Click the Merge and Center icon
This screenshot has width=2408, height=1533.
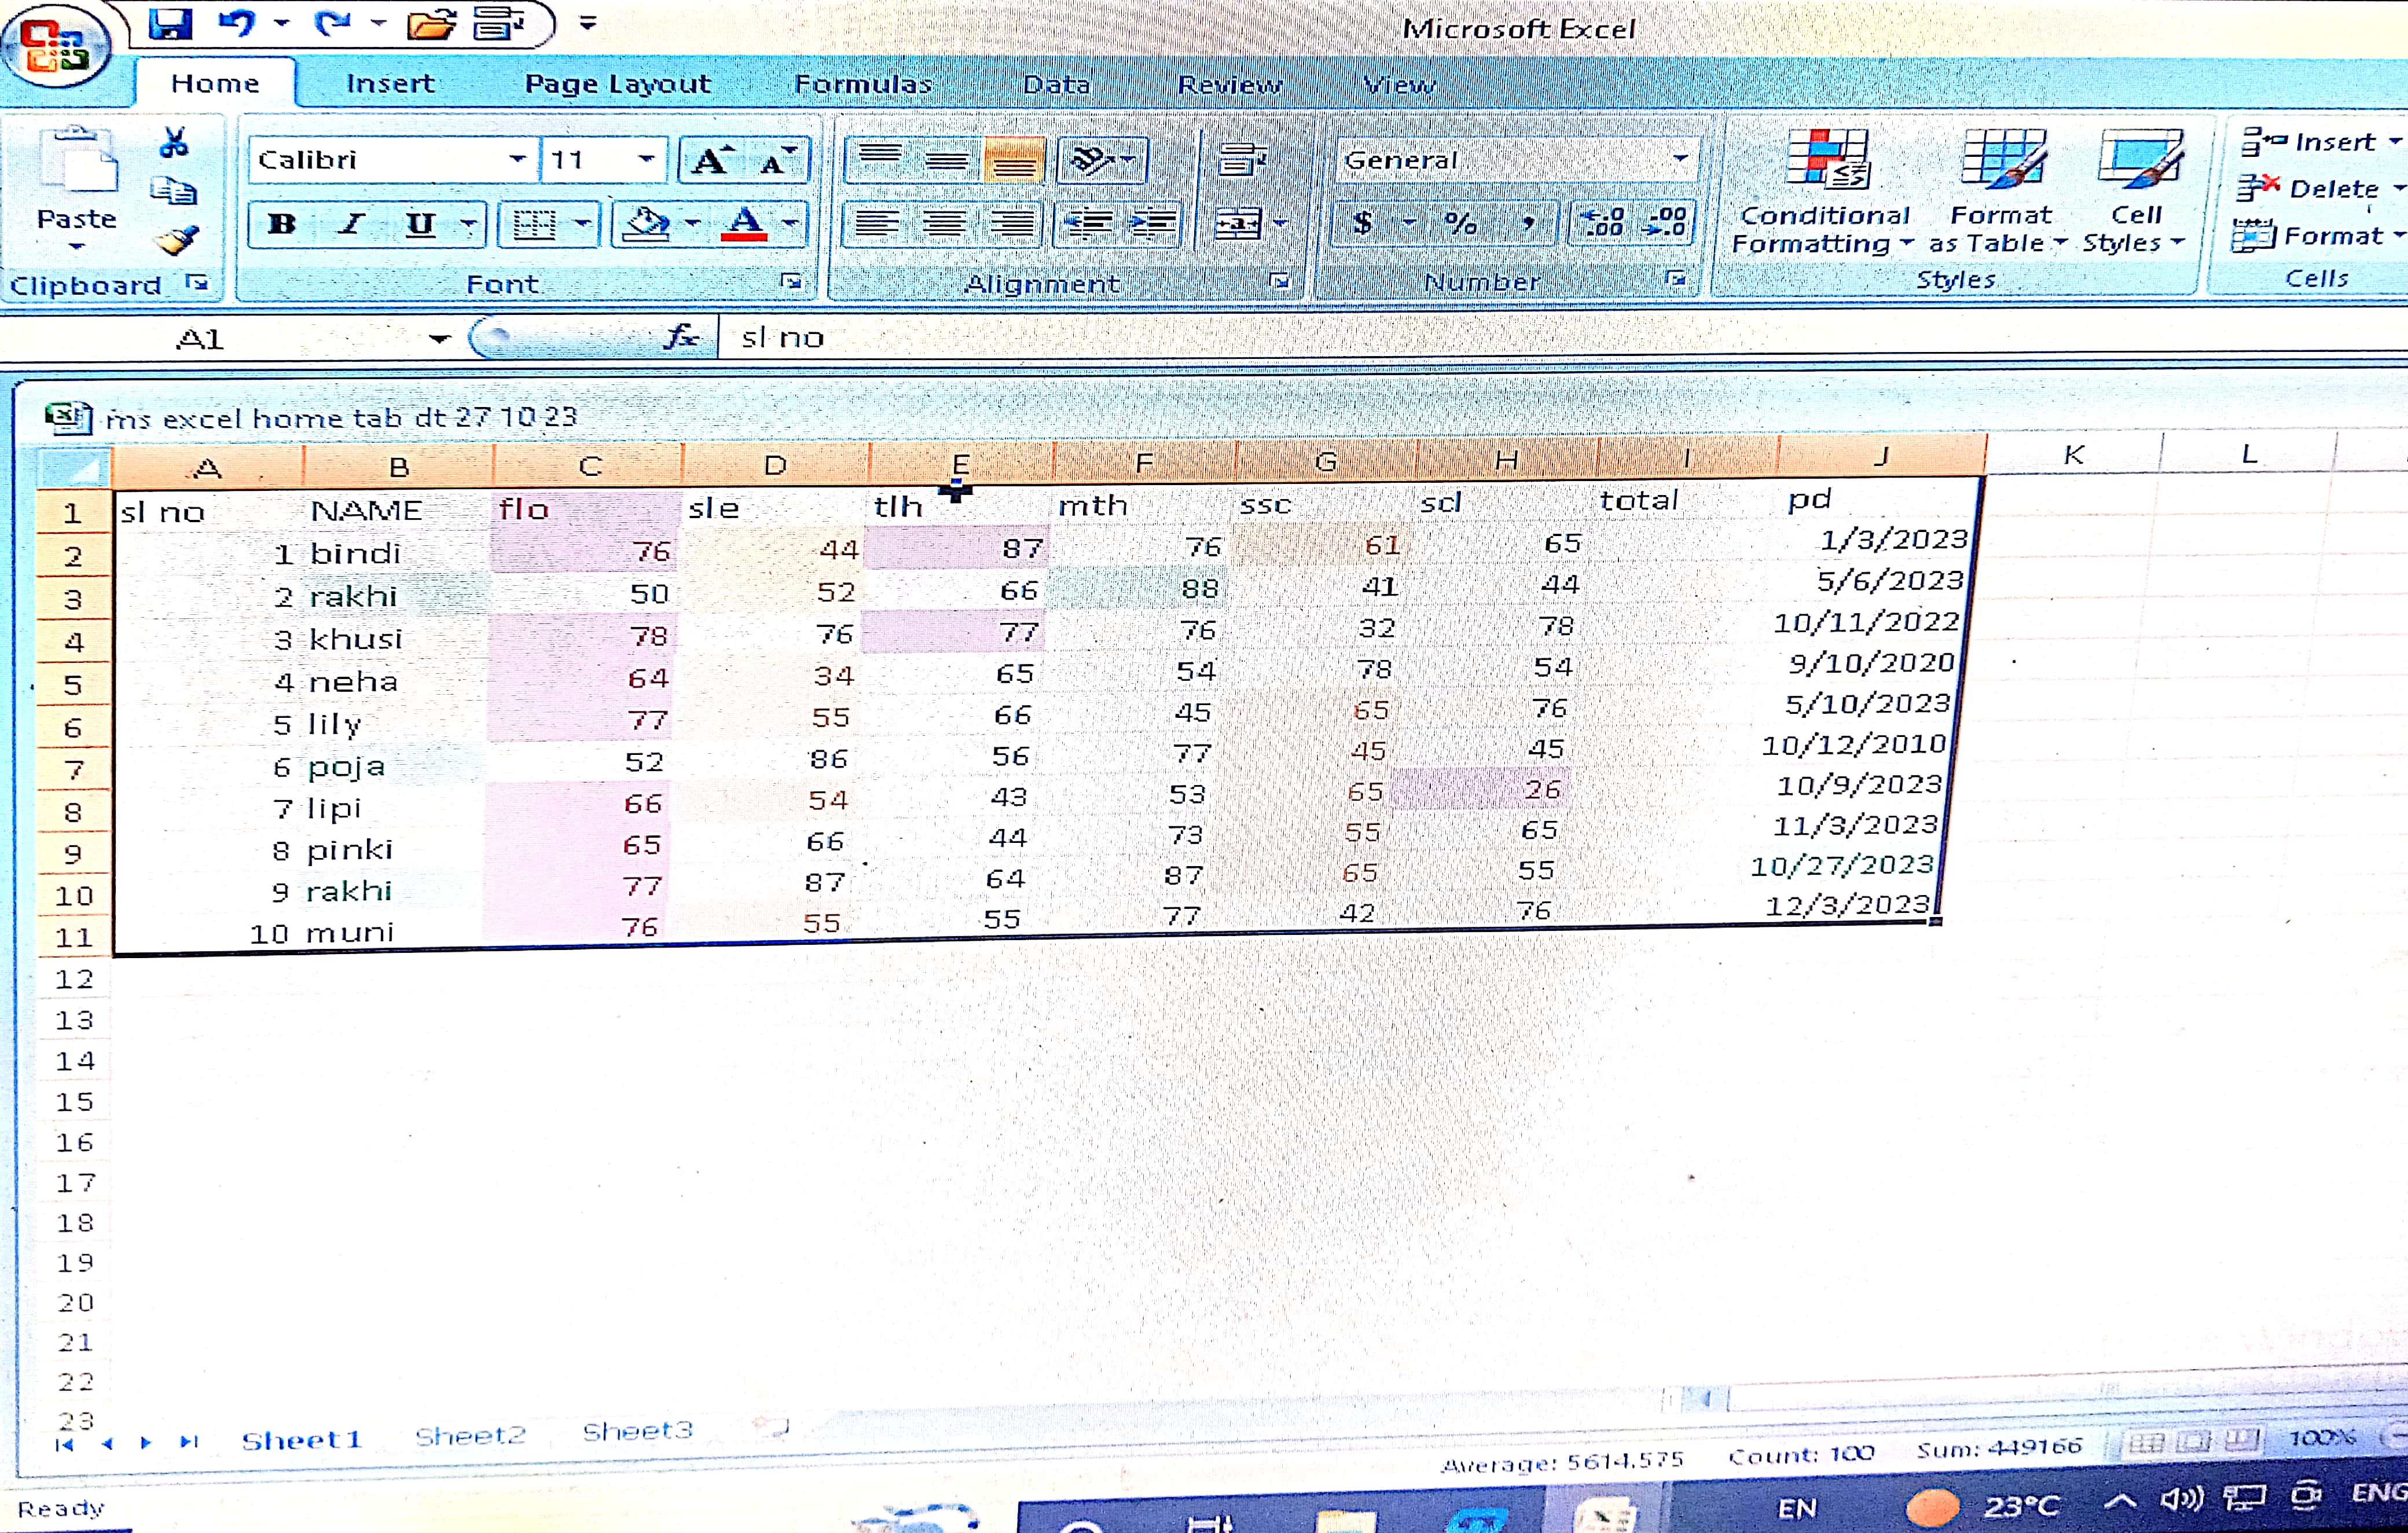click(1238, 224)
